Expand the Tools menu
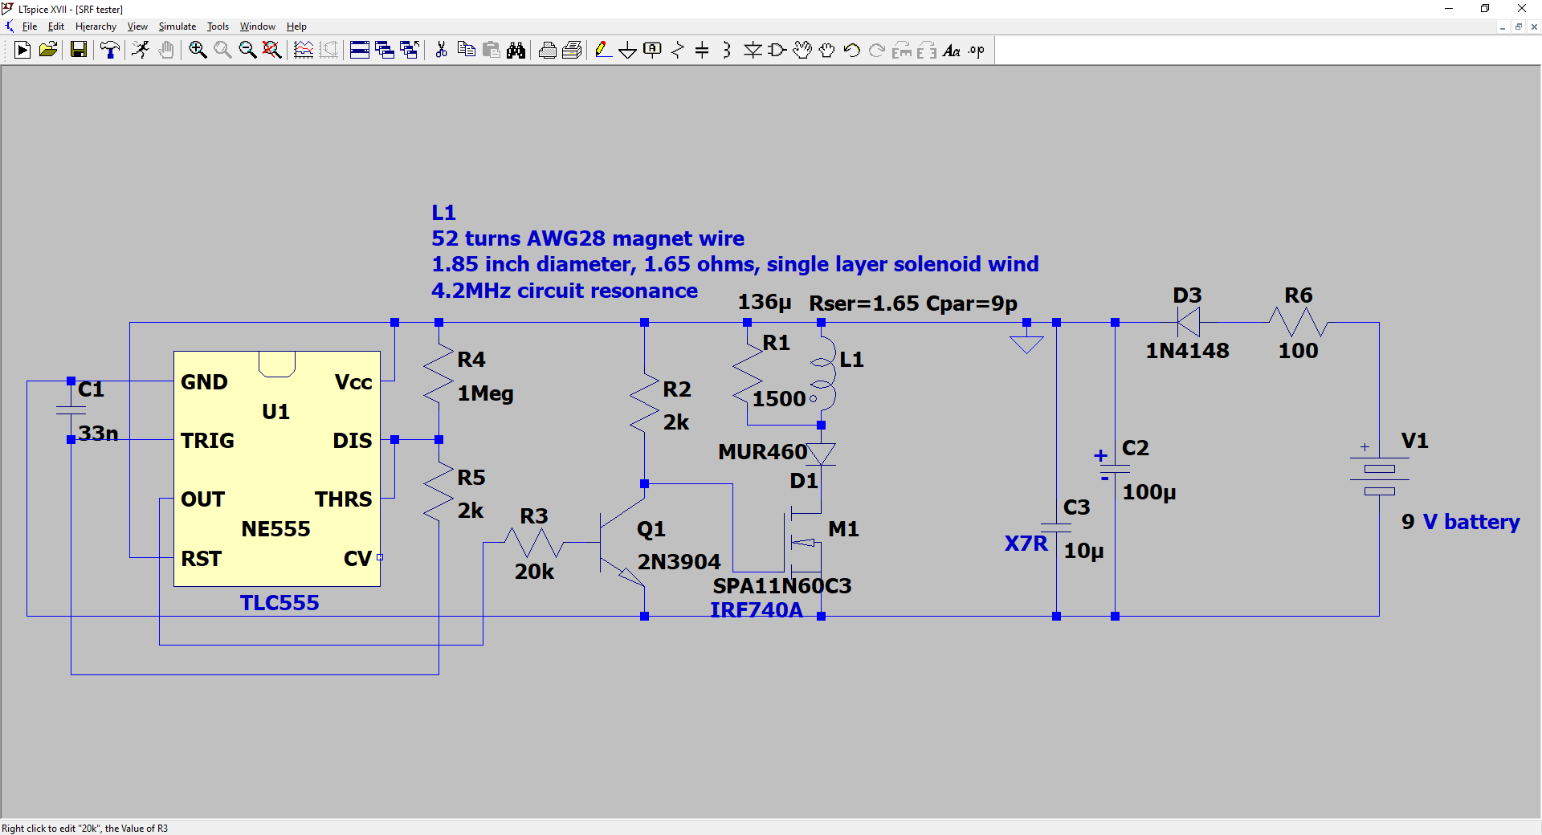The height and width of the screenshot is (835, 1542). coord(218,26)
